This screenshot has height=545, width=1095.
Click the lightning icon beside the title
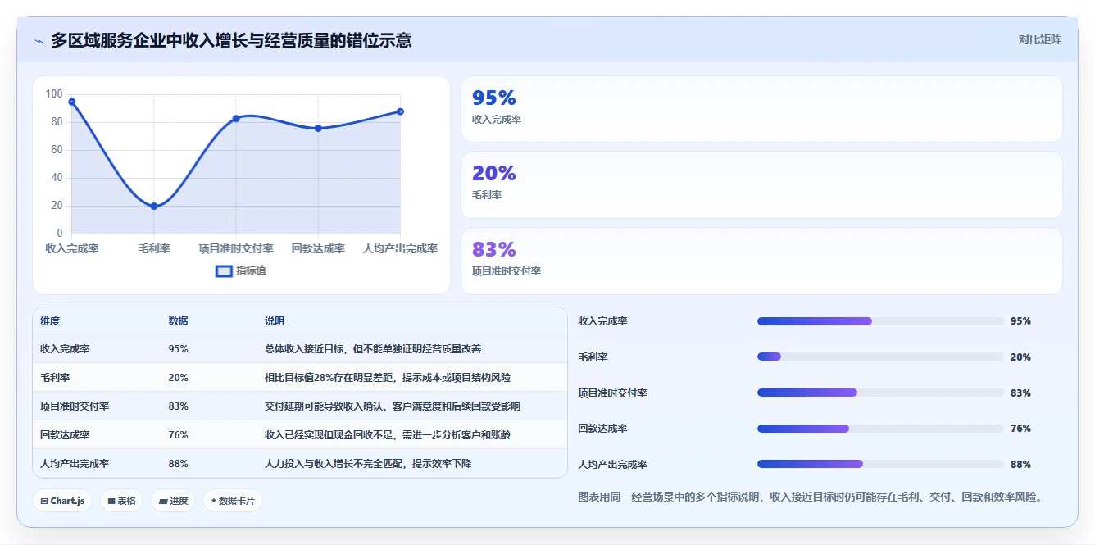39,41
